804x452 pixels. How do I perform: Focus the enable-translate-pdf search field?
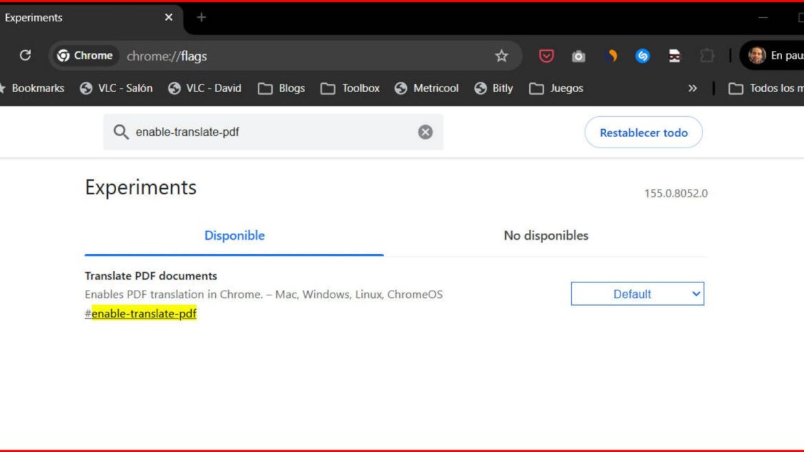pos(273,132)
